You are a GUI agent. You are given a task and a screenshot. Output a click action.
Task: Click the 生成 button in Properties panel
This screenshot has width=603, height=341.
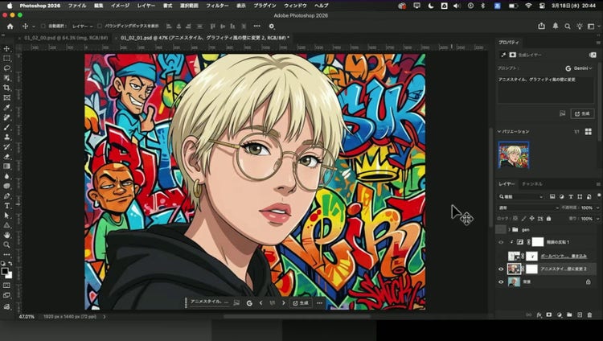click(x=581, y=113)
